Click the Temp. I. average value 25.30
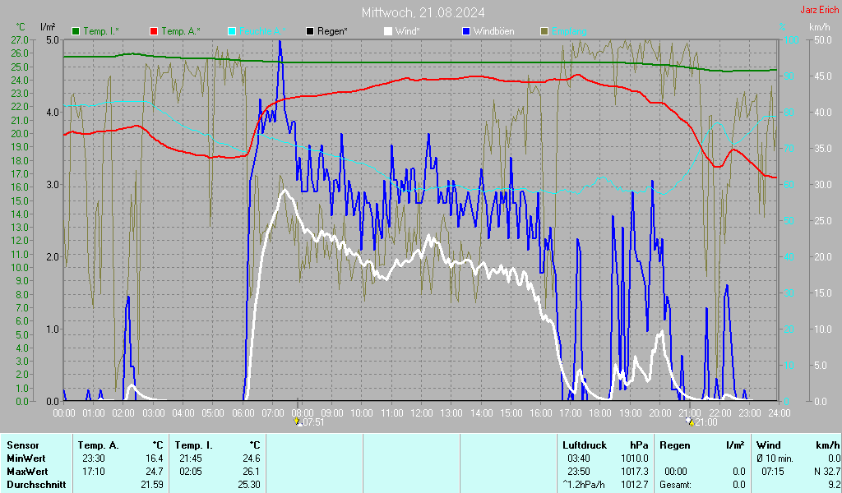842x493 pixels. point(249,485)
